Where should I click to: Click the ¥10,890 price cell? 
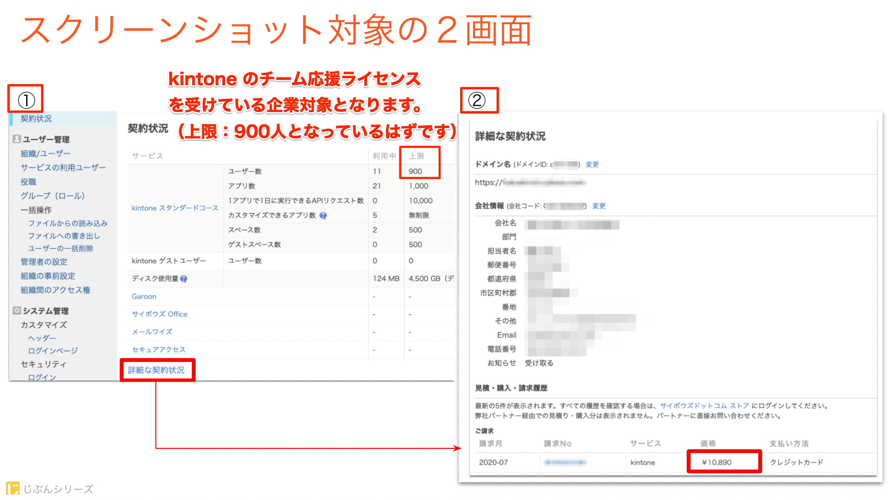[717, 462]
